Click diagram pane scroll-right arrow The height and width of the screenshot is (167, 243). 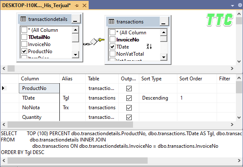click(x=232, y=68)
